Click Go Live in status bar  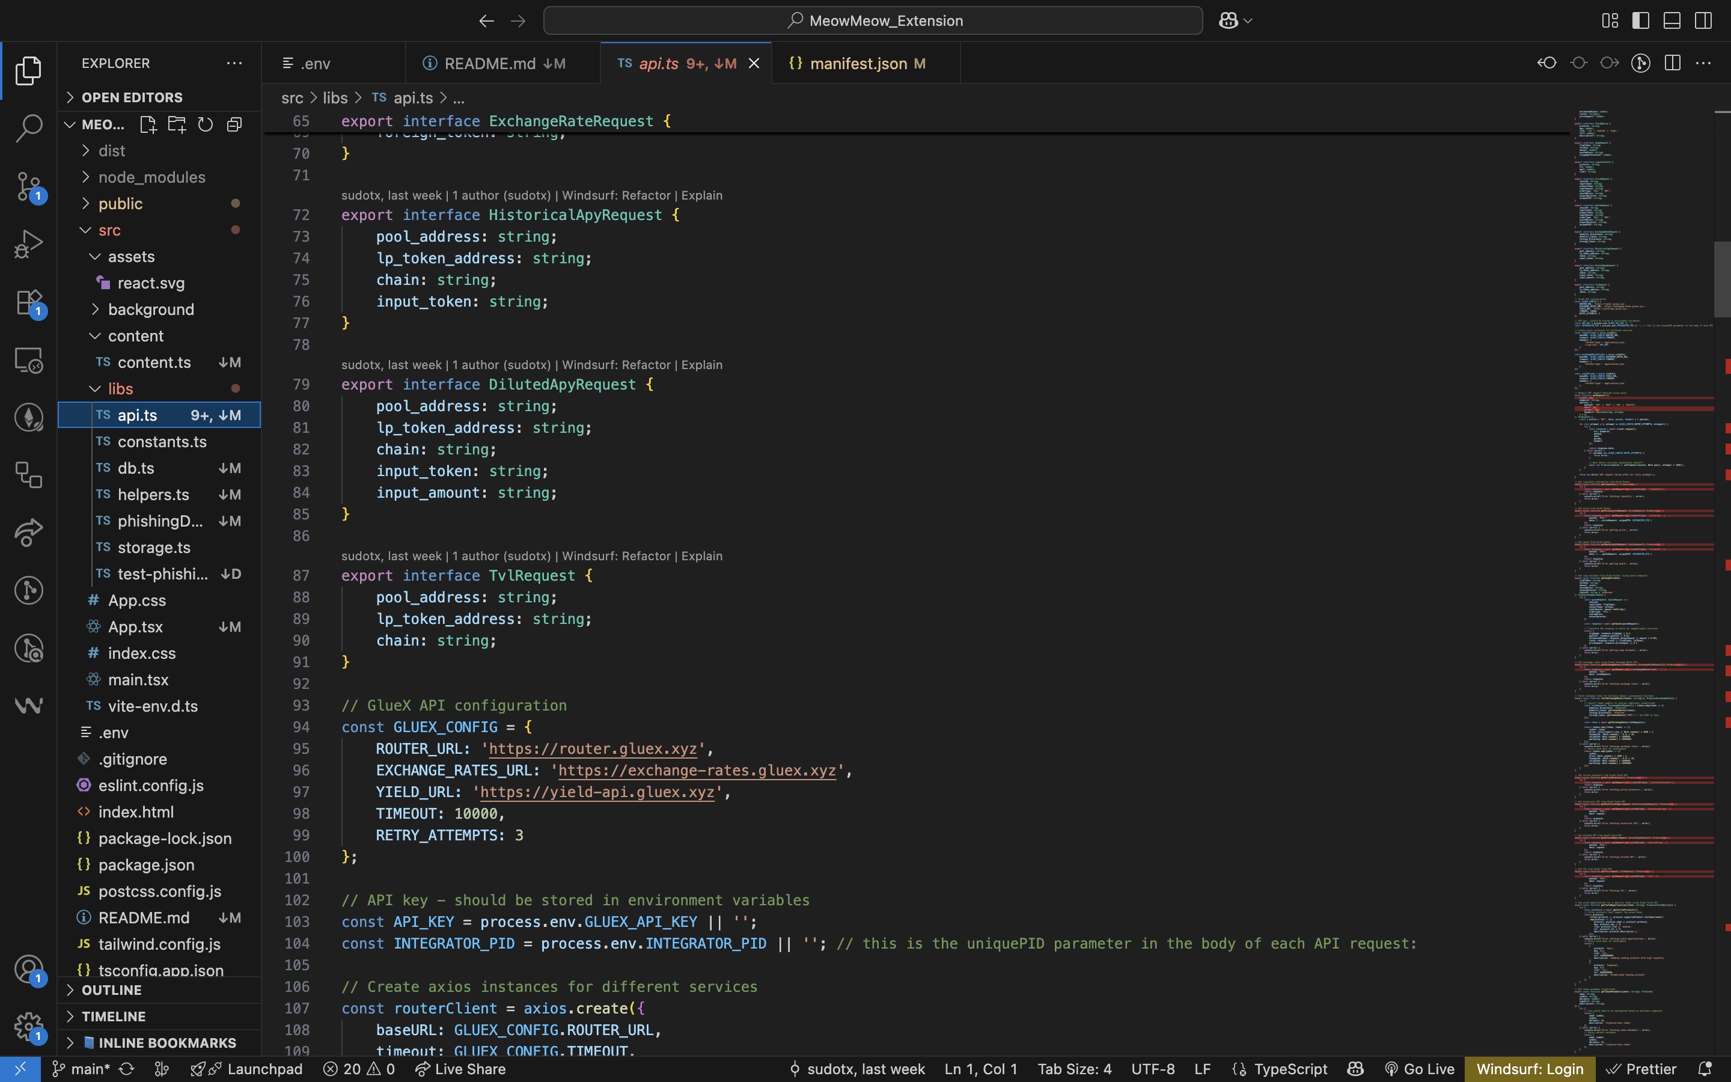pyautogui.click(x=1420, y=1068)
